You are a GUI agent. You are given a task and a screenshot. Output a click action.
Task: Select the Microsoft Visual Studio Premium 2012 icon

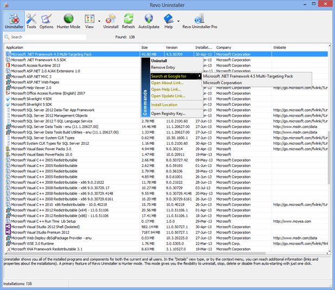pos(8,233)
